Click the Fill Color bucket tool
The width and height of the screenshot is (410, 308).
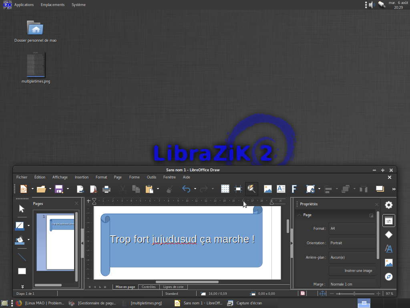(x=20, y=240)
